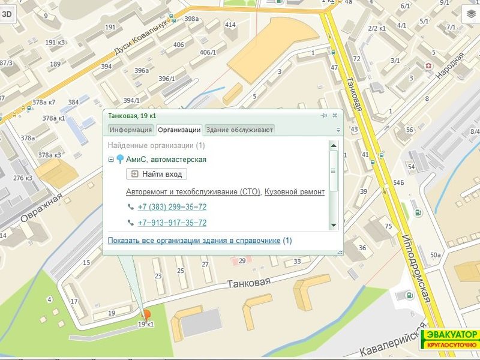
Task: Select building 36 on the map
Action: point(362,248)
